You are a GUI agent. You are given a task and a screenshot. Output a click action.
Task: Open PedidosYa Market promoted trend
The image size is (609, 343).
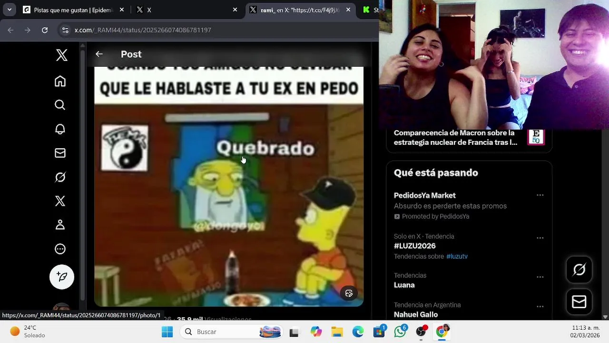[x=469, y=206]
